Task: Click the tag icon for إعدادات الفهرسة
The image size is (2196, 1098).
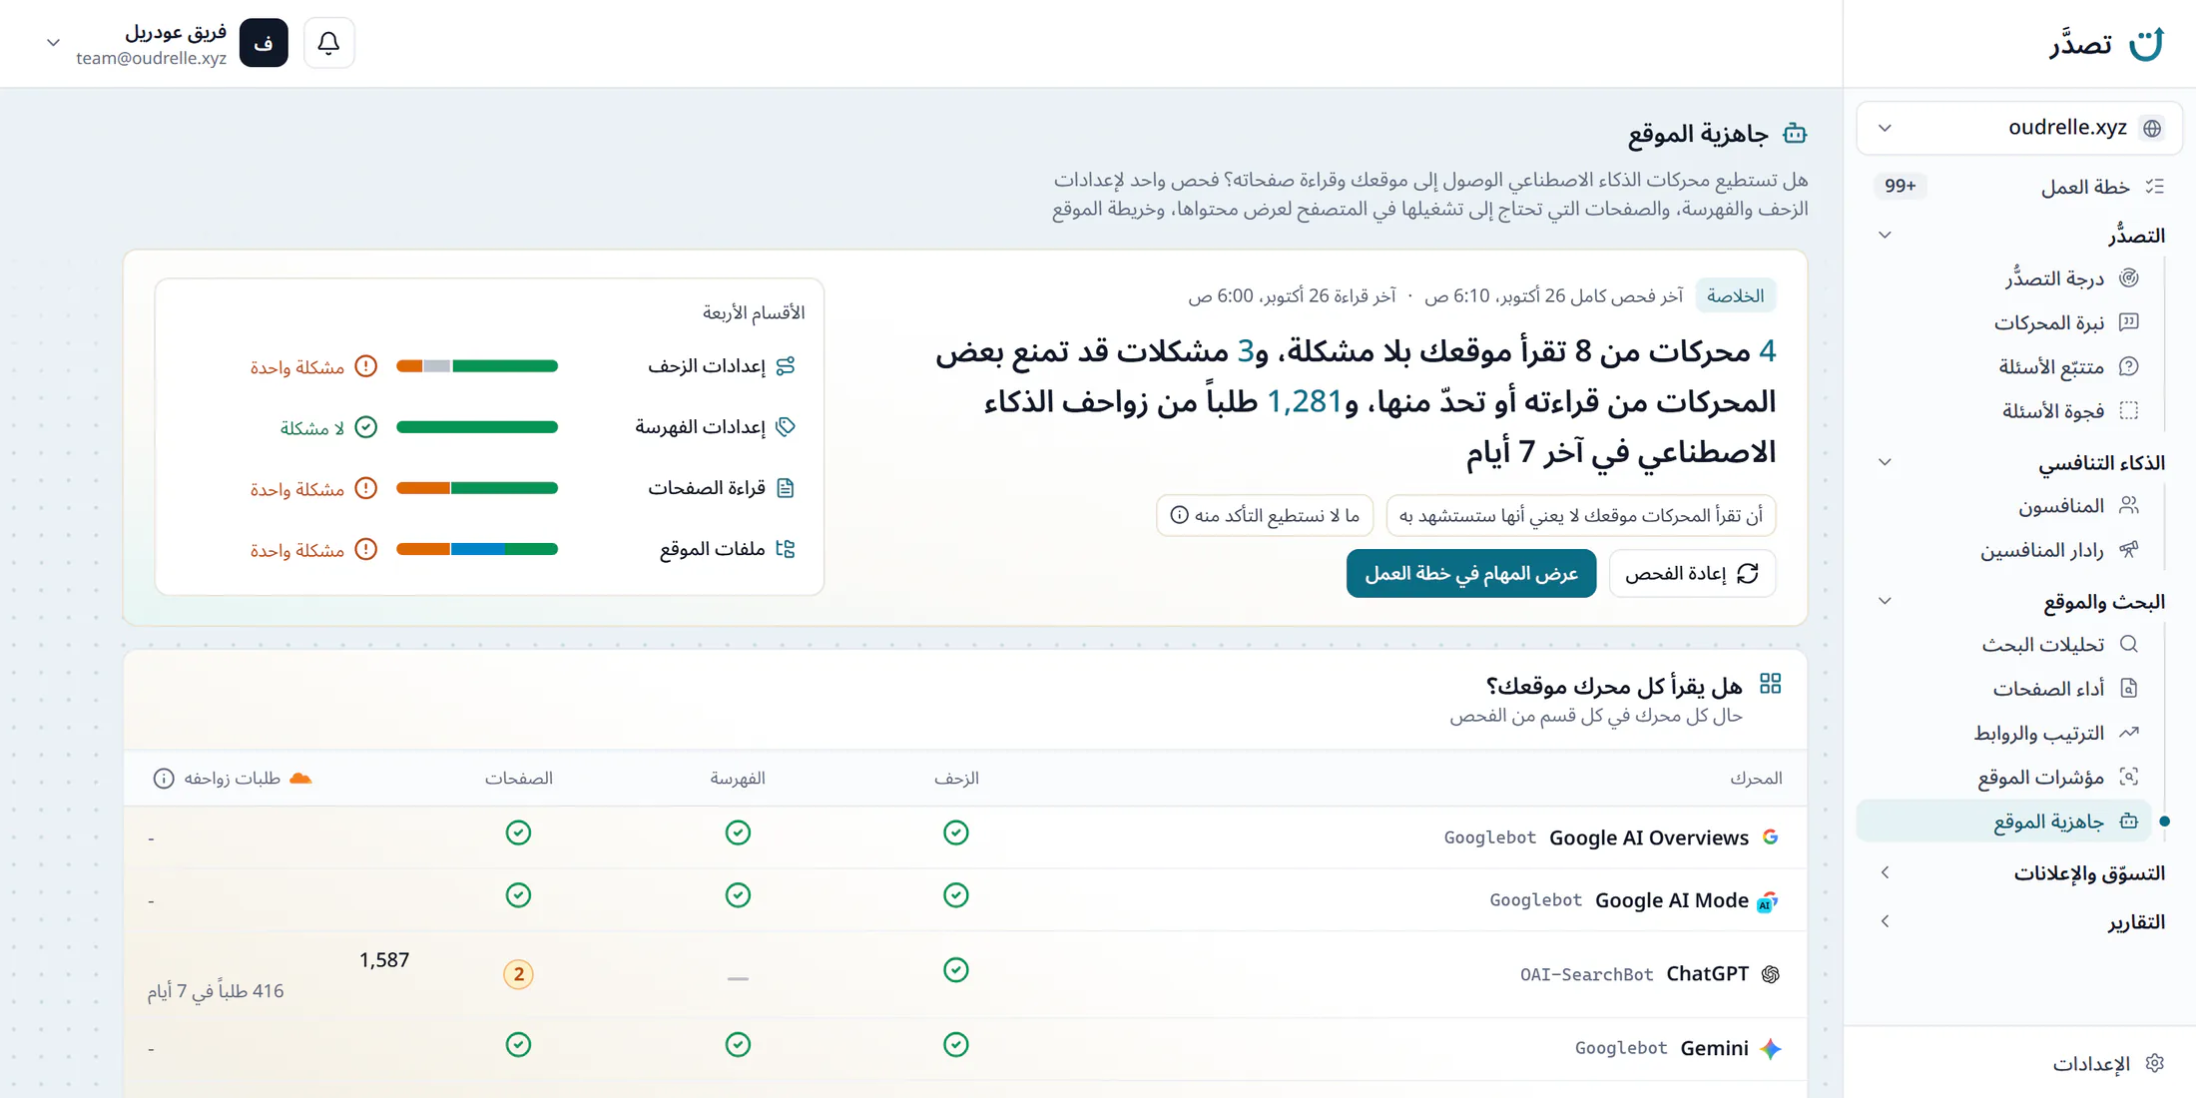Action: coord(786,427)
